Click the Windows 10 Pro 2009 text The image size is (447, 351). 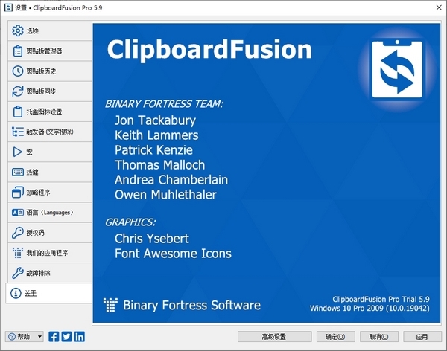tap(370, 309)
